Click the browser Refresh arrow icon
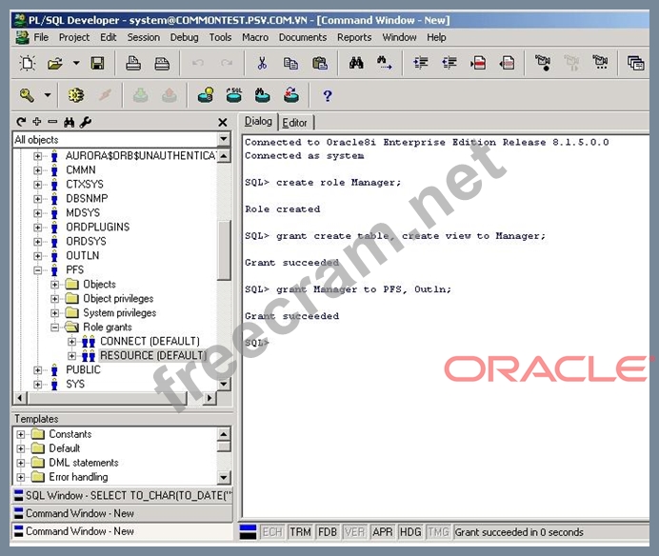659x556 pixels. tap(21, 122)
